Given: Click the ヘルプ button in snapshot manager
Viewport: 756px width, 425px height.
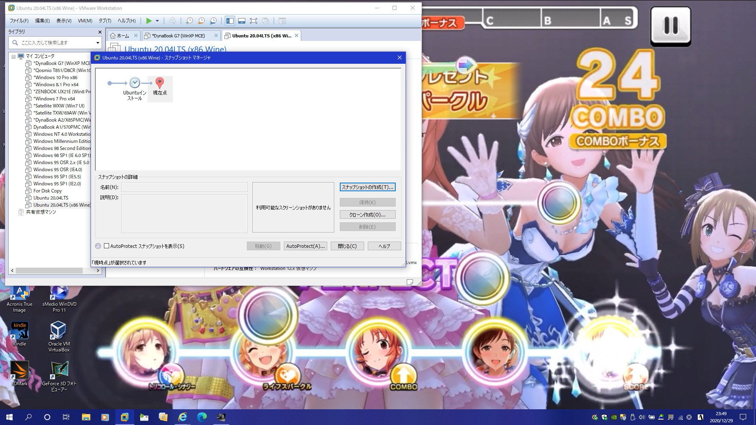Looking at the screenshot, I should (384, 246).
